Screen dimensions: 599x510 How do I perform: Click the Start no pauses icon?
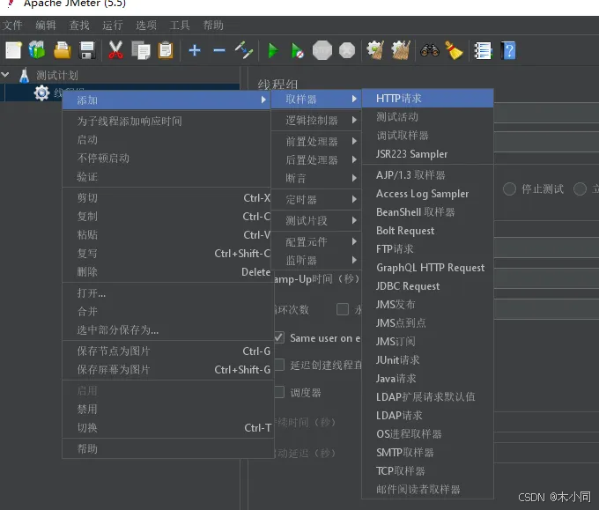297,50
